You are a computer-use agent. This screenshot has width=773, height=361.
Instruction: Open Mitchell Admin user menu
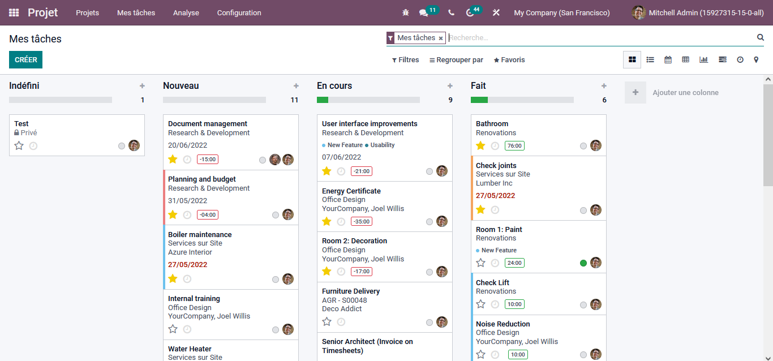point(698,12)
